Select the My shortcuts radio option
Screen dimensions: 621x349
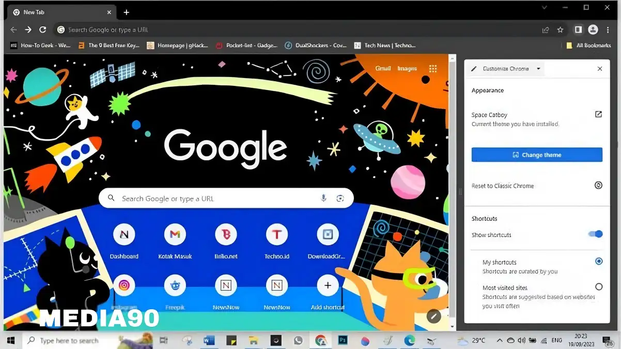[x=598, y=262]
